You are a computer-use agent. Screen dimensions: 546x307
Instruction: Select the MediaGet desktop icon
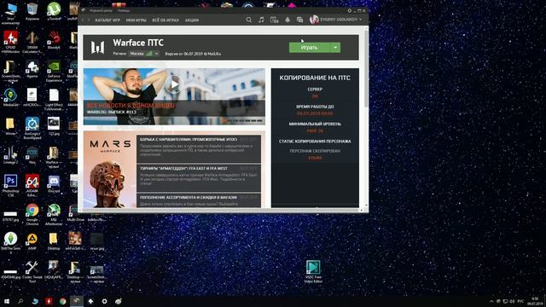pos(10,97)
